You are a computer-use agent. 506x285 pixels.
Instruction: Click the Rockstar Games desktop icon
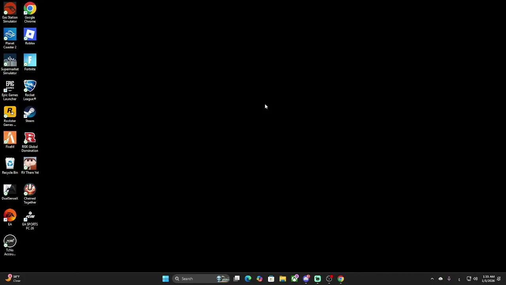pos(10,116)
